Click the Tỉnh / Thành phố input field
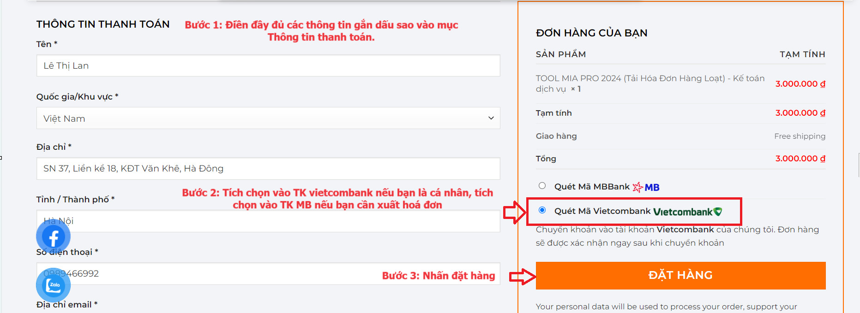Image resolution: width=860 pixels, height=313 pixels. [268, 221]
